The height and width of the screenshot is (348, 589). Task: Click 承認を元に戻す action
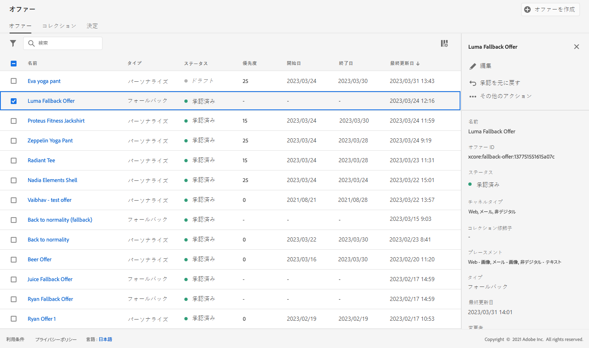(500, 83)
